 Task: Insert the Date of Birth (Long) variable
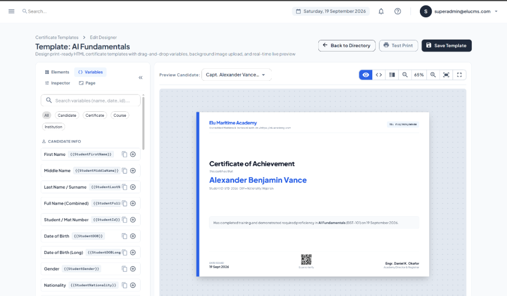pyautogui.click(x=133, y=253)
